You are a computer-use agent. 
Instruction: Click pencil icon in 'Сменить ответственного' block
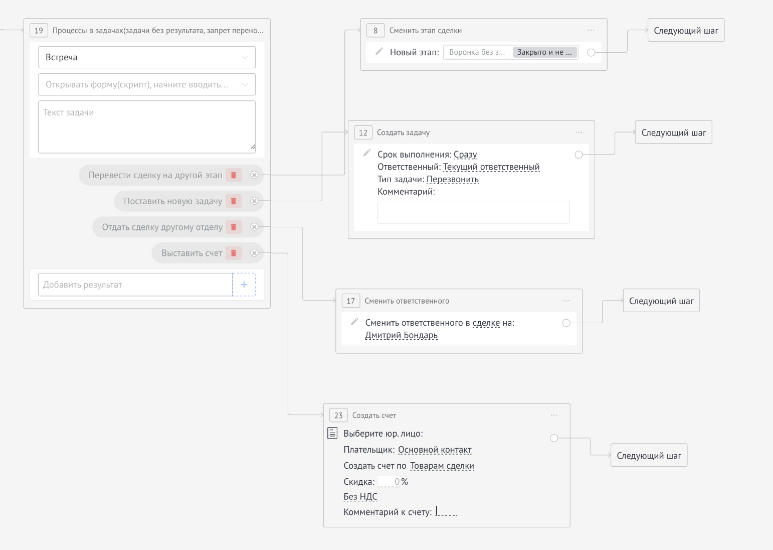[x=354, y=321]
